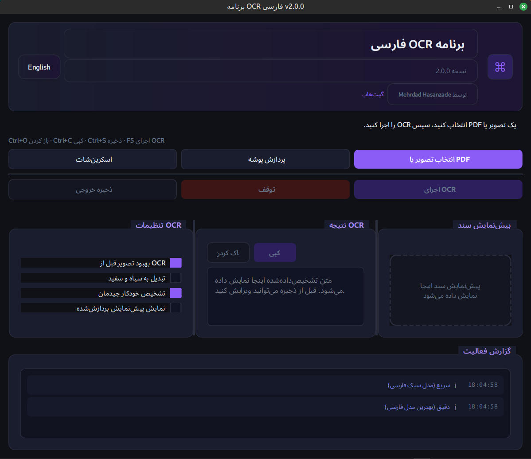
Task: Close the window with the green X button
Action: point(523,7)
